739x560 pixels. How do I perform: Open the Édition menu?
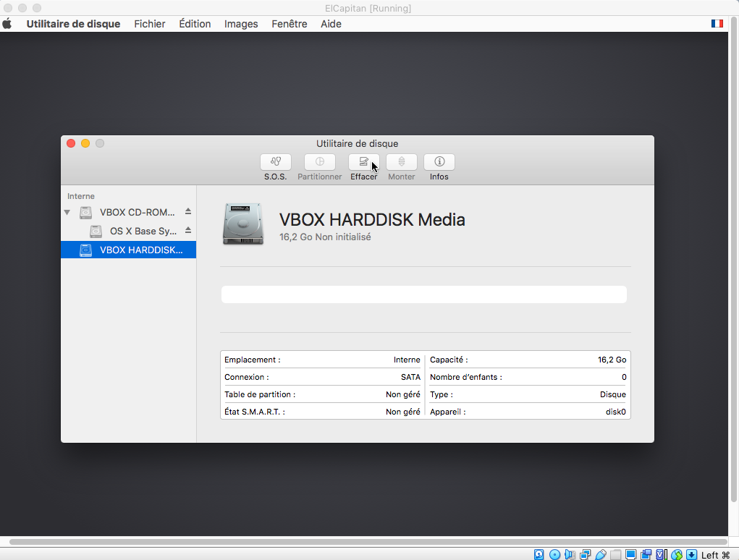195,24
